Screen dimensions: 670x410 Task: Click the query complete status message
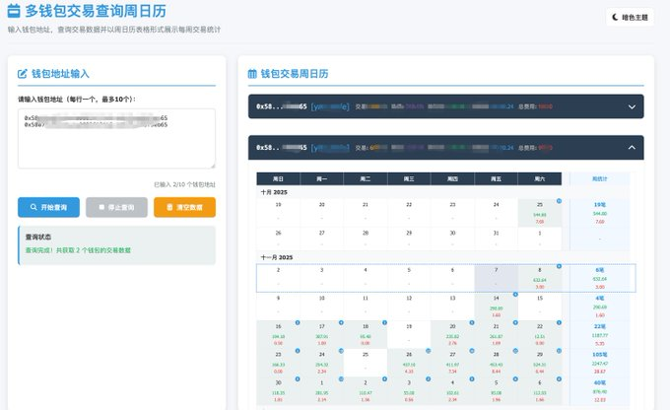pyautogui.click(x=78, y=250)
